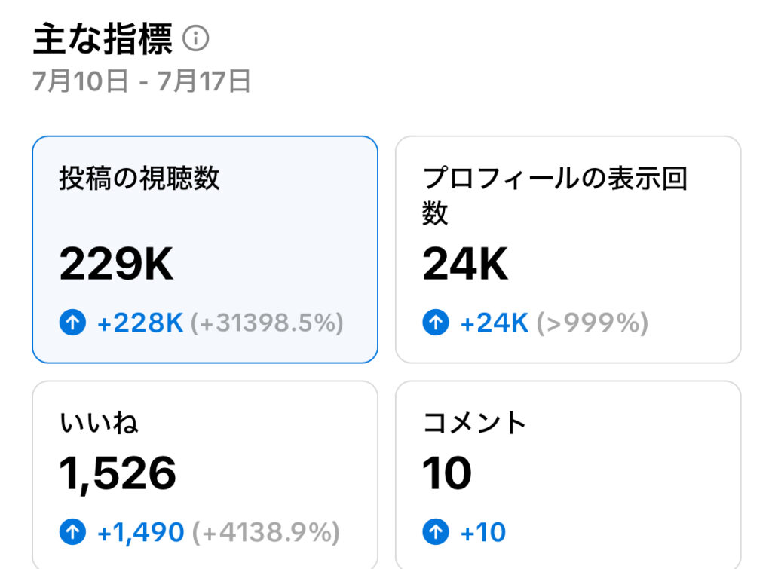772x569 pixels.
Task: Click the (>999%) percentage text
Action: 593,323
